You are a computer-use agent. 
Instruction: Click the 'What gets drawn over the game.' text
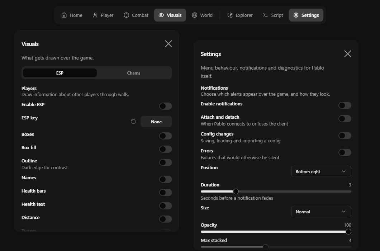point(57,58)
